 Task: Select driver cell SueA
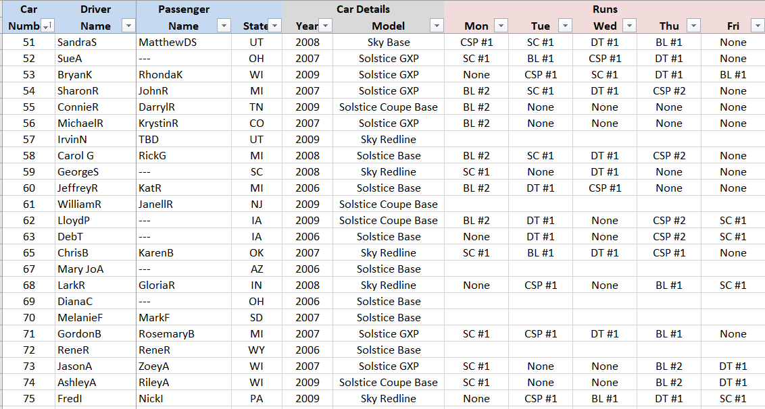[96, 59]
